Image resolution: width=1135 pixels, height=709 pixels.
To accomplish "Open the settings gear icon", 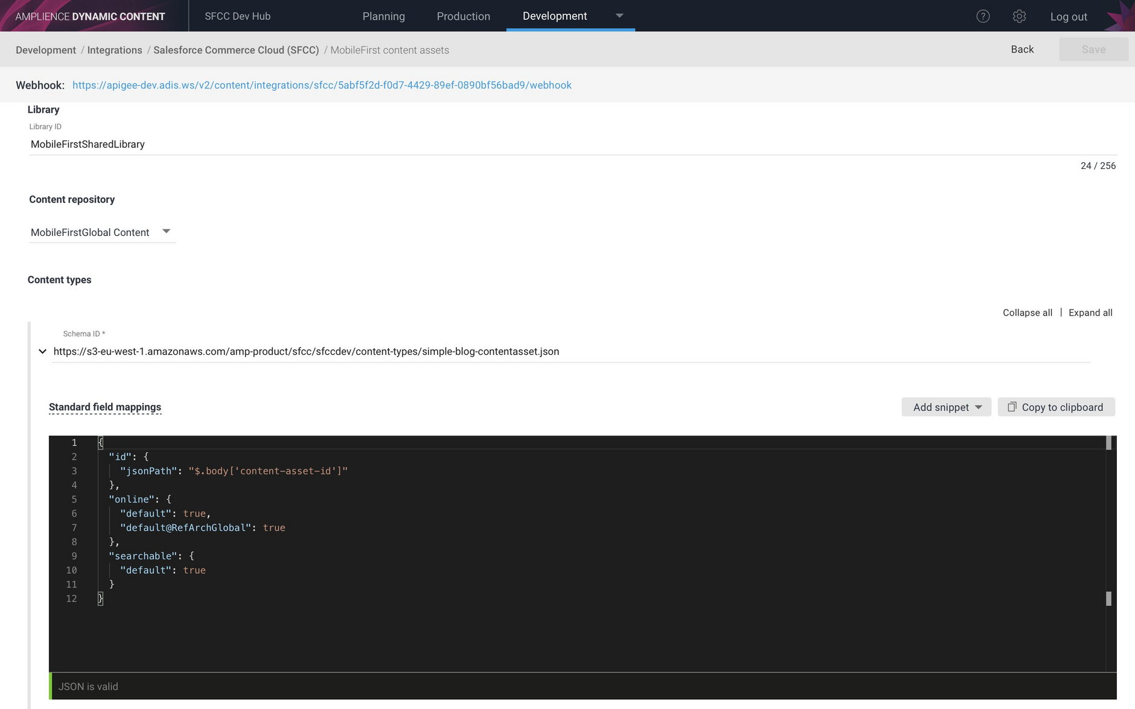I will pyautogui.click(x=1019, y=16).
